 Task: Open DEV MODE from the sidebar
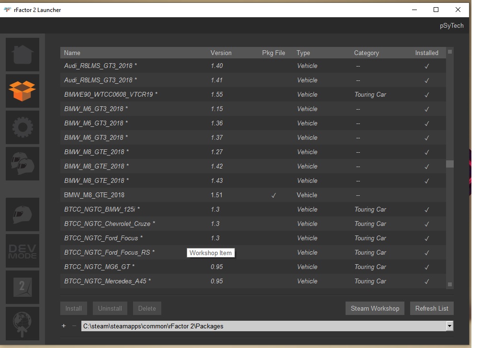[22, 250]
